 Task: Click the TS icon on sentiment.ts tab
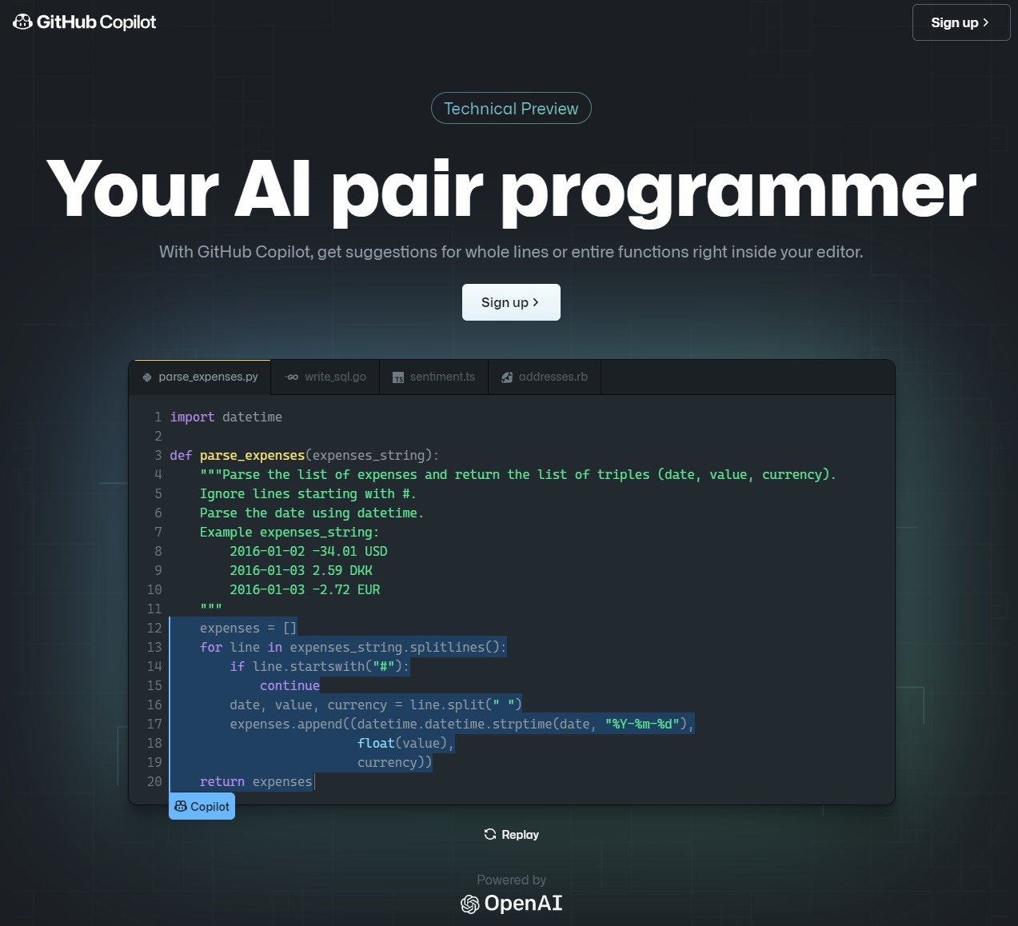[x=397, y=377]
